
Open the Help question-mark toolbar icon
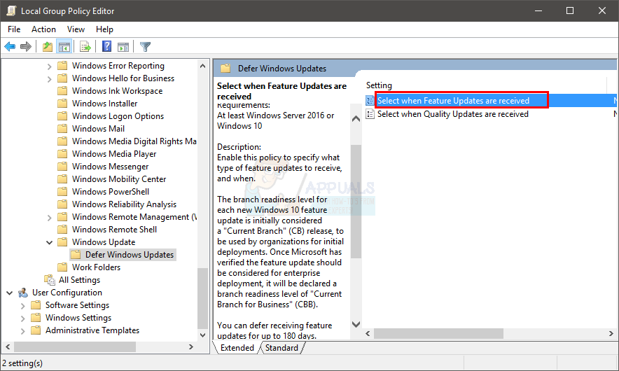(106, 47)
